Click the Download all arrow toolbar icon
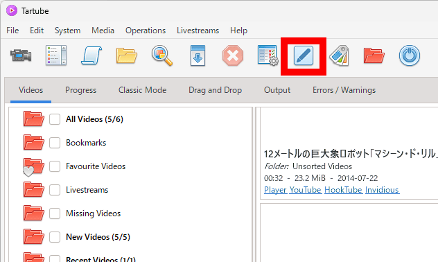438x262 pixels. click(x=198, y=55)
